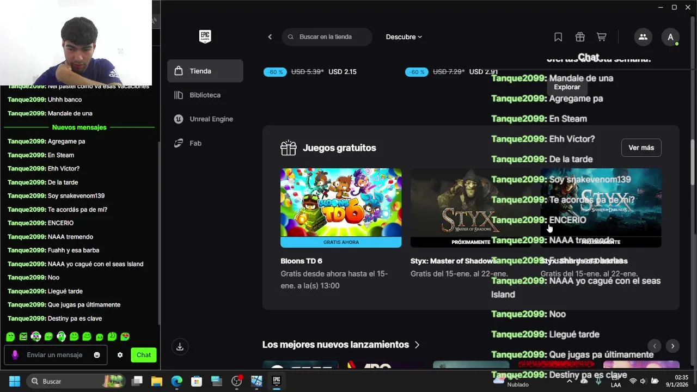The height and width of the screenshot is (392, 697).
Task: Open Styx: Master of Shadows thumbnail
Action: click(x=471, y=208)
